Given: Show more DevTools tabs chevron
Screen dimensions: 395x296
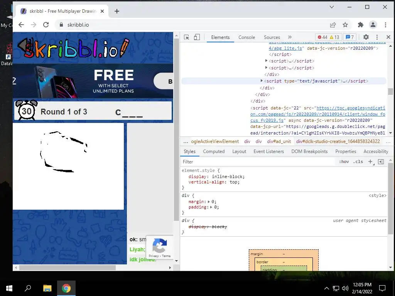Looking at the screenshot, I should (290, 37).
